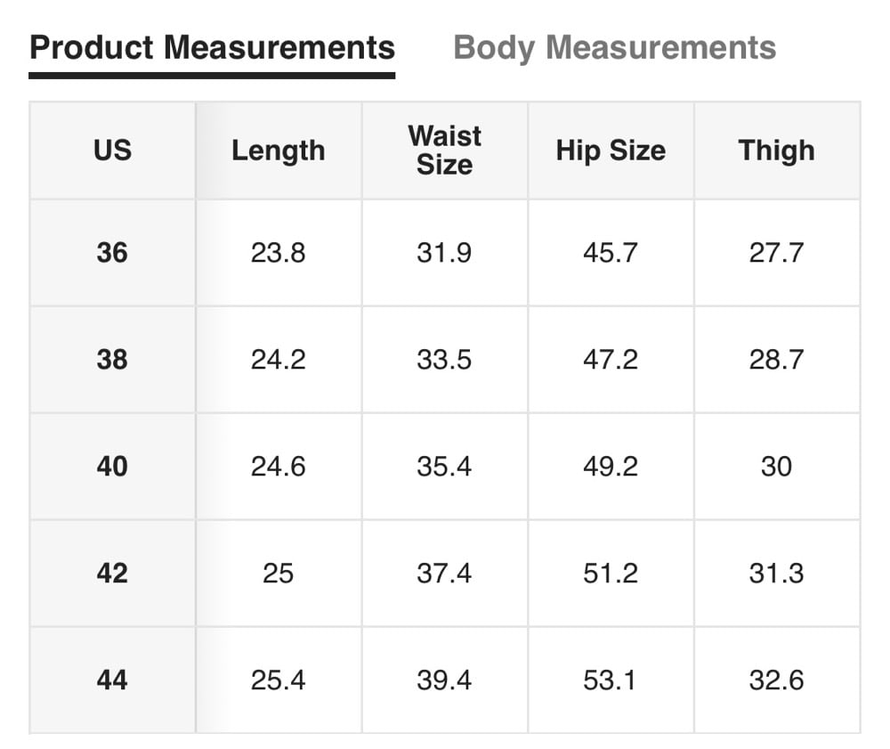Select the size 40 row label
This screenshot has height=749, width=890.
[112, 467]
